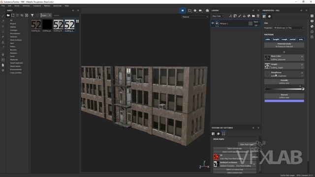This screenshot has width=315, height=177.
Task: Click the Shelf search field
Action: 65,15
